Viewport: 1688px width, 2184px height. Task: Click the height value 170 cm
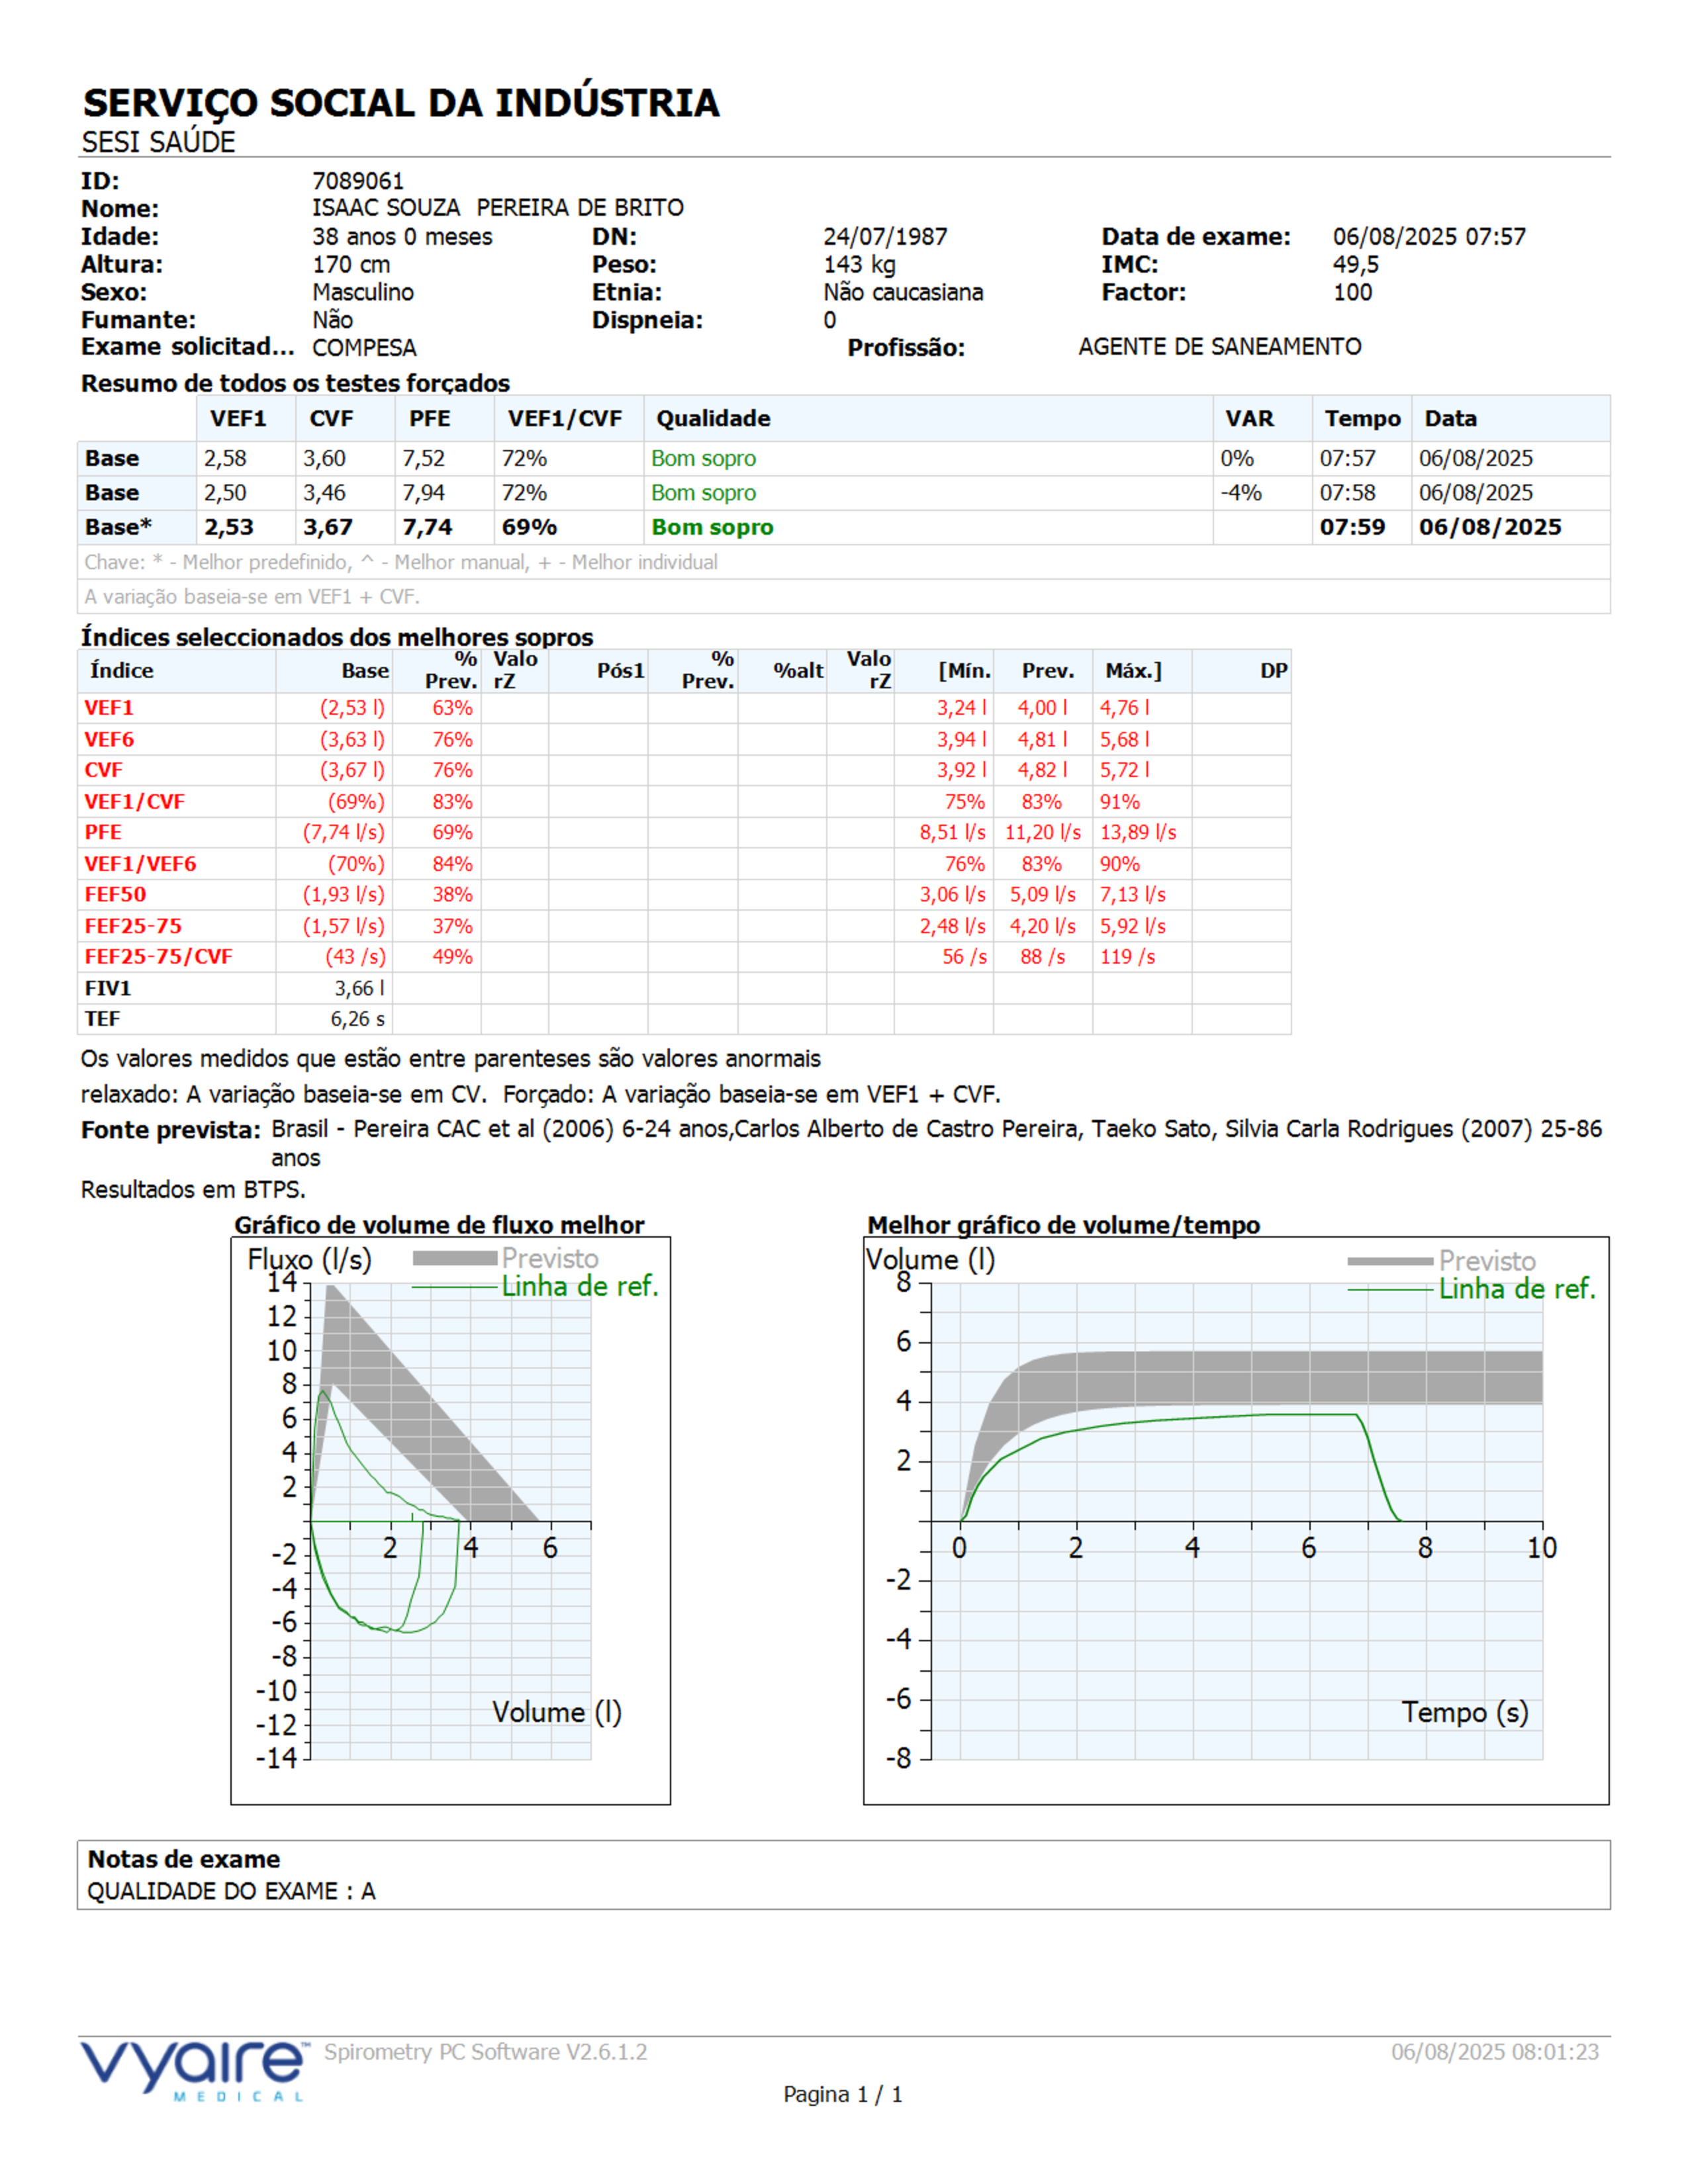(x=351, y=265)
